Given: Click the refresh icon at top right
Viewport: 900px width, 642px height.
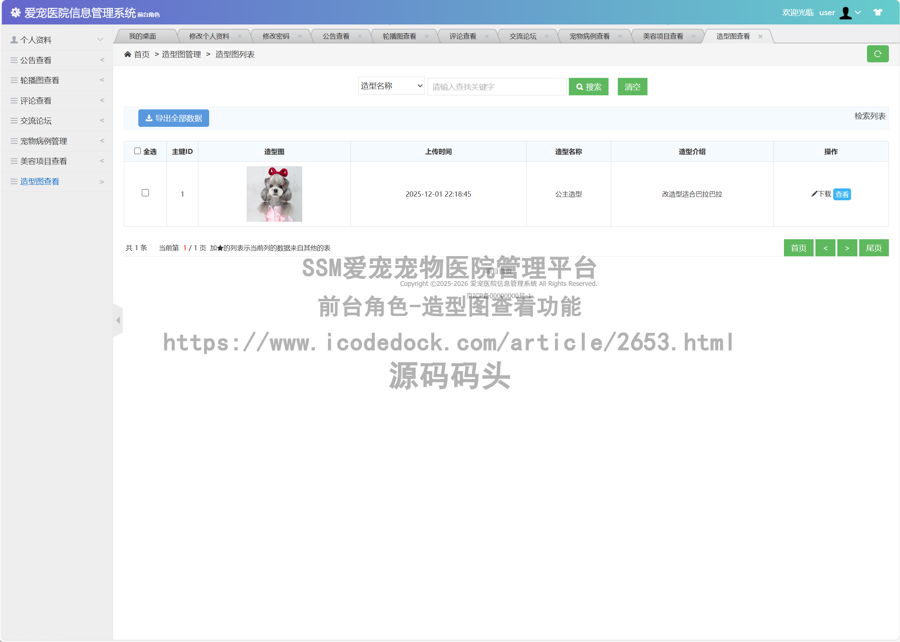Looking at the screenshot, I should (x=877, y=54).
